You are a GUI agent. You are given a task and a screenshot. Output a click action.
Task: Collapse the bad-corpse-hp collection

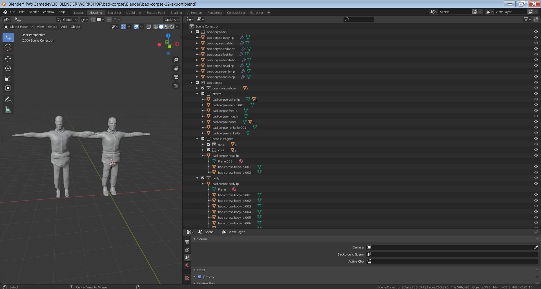pyautogui.click(x=192, y=32)
